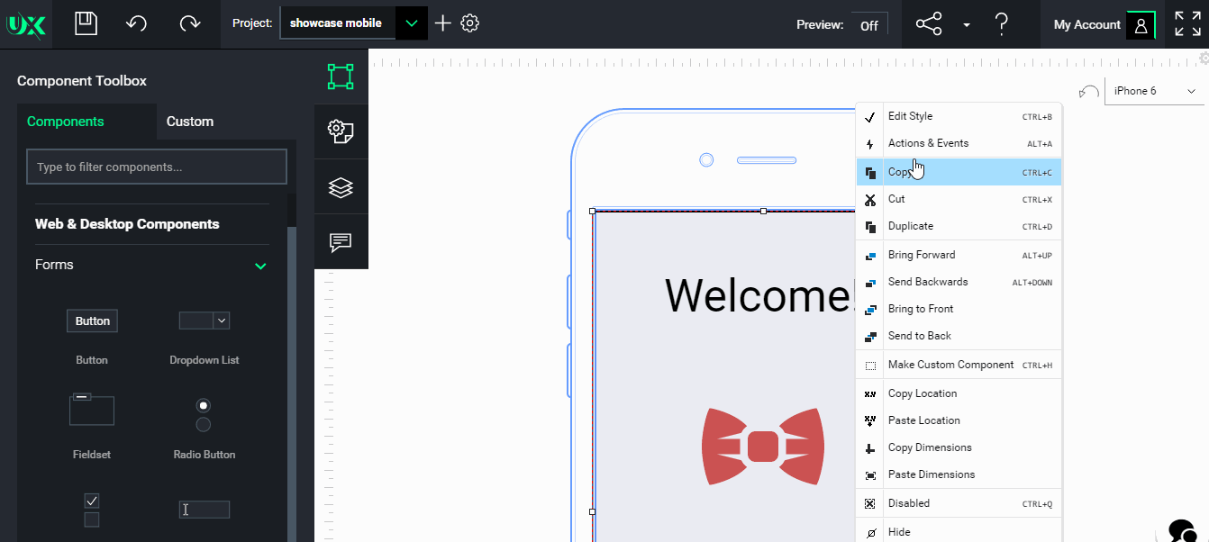Screen dimensions: 1209x542
Task: Choose Paste Location menu entry
Action: 959,420
